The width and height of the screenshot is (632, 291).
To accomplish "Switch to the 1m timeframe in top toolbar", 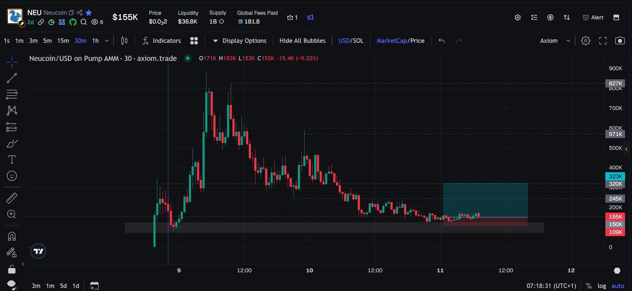I will (19, 40).
